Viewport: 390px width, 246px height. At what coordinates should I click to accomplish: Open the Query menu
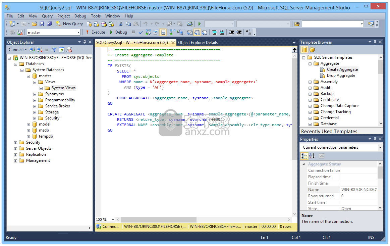pyautogui.click(x=47, y=16)
